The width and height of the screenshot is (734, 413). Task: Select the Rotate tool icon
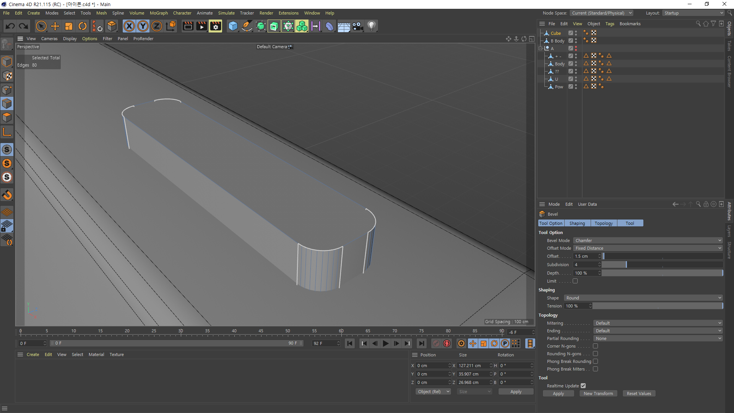pos(83,26)
